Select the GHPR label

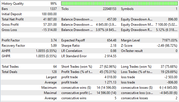click(6, 56)
